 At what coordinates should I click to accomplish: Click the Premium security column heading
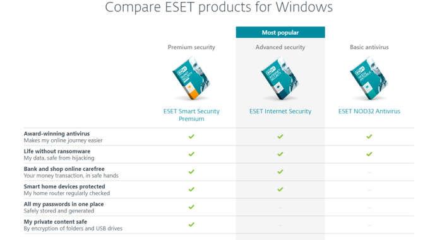pos(191,47)
